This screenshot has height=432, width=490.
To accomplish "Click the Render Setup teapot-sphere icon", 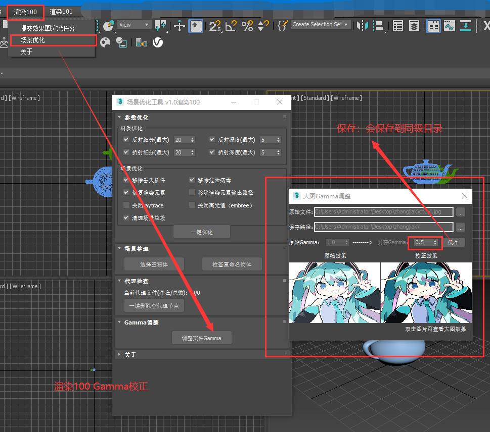I will [121, 42].
